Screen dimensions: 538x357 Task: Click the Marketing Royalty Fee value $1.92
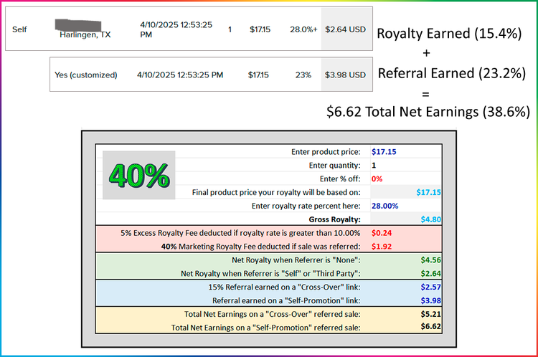tap(382, 246)
